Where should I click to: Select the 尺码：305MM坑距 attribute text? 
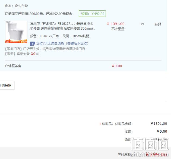(76, 36)
